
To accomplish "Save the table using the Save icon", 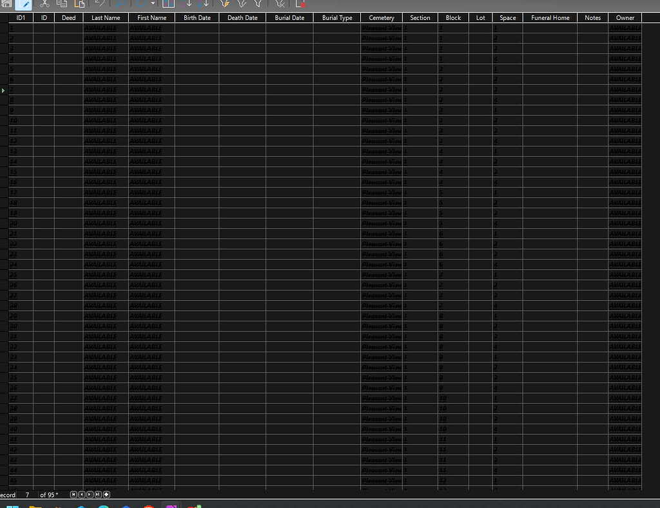I will click(6, 4).
